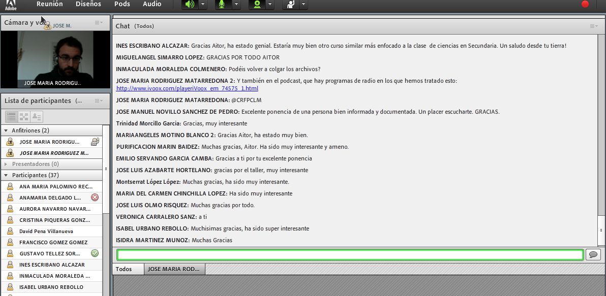Click the green agree icon next to GUSTAVO TELLEZ
606x296 pixels.
[95, 253]
